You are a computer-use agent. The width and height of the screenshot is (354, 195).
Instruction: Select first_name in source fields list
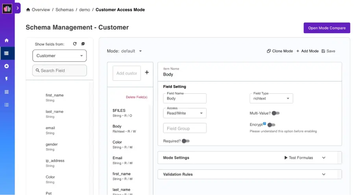coord(54,98)
